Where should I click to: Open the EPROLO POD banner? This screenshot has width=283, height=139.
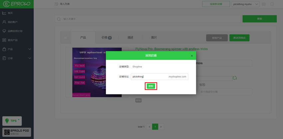17,132
